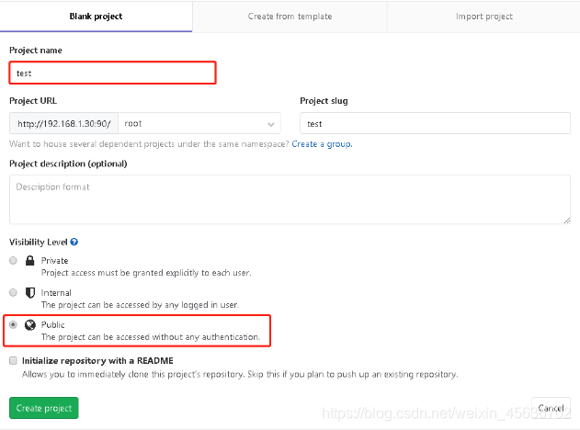Focus the Project name input field

coord(112,73)
